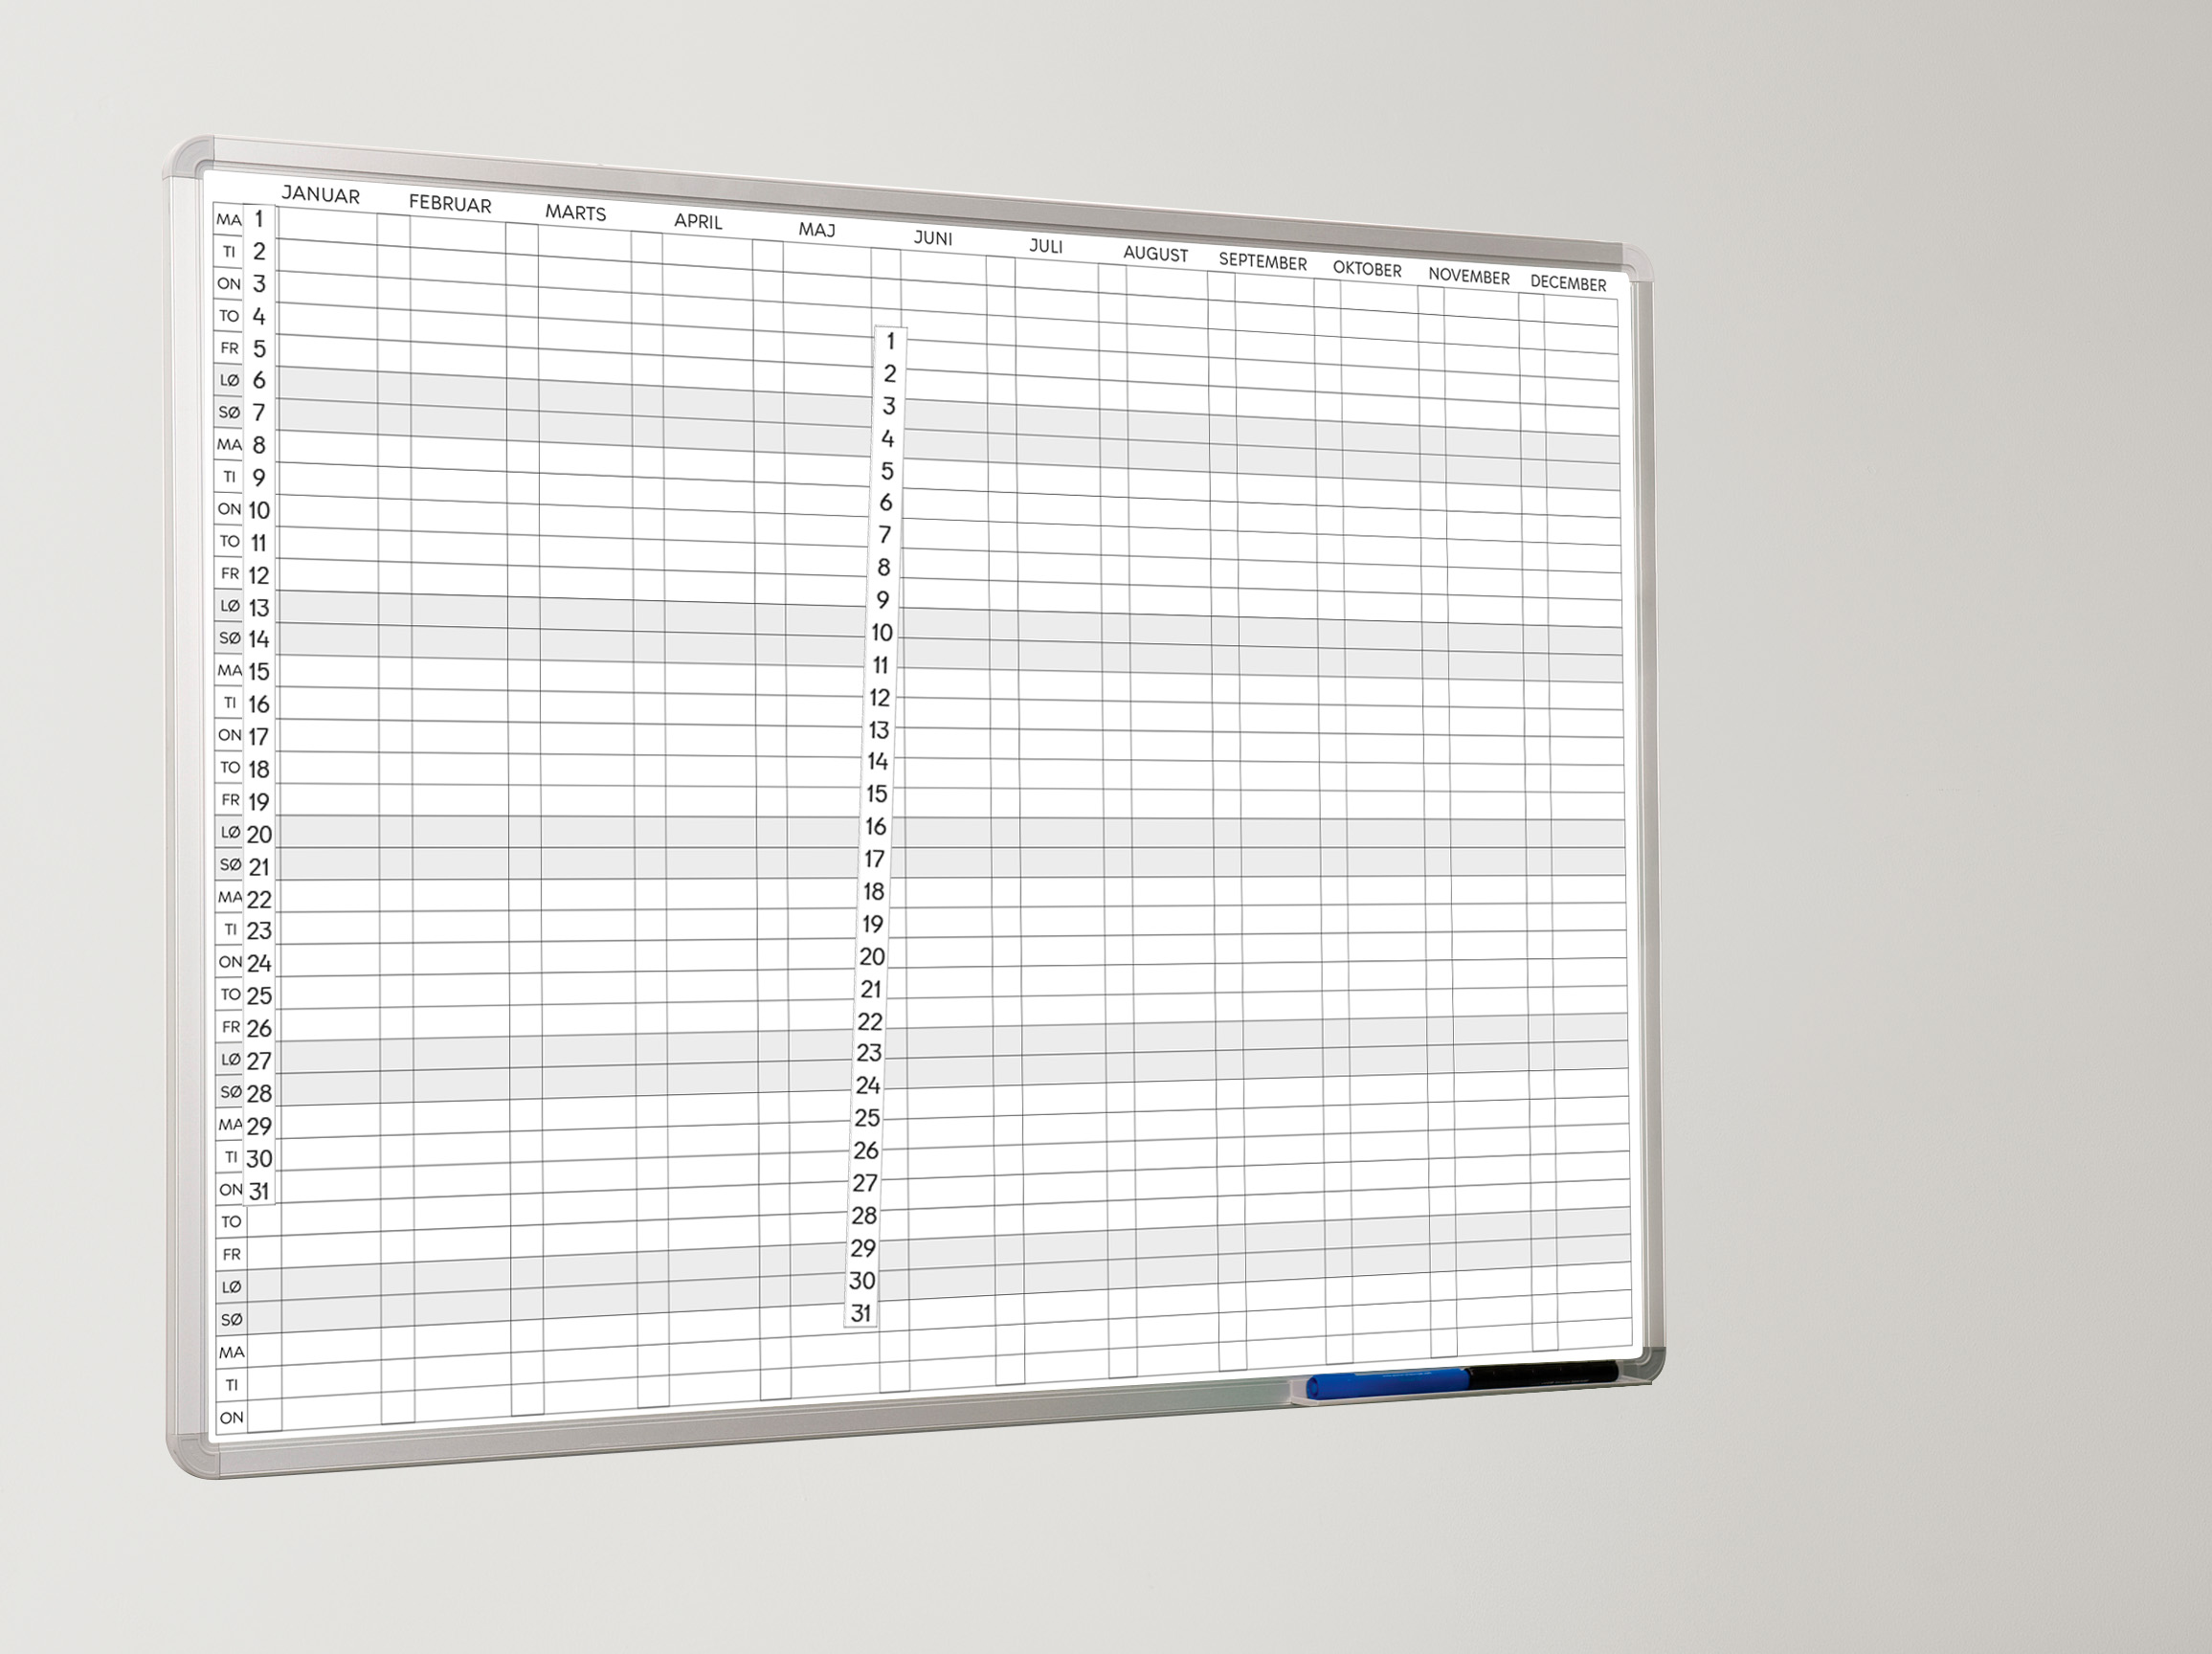Click number 31 on the left date strip
This screenshot has height=1654, width=2212.
(x=259, y=1191)
